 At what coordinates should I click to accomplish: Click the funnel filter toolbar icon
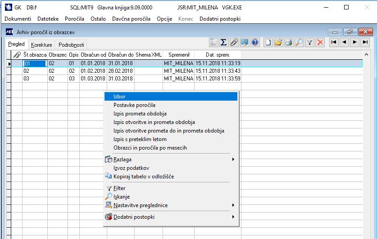click(310, 42)
